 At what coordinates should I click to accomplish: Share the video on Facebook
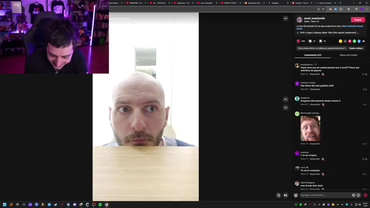(x=359, y=41)
